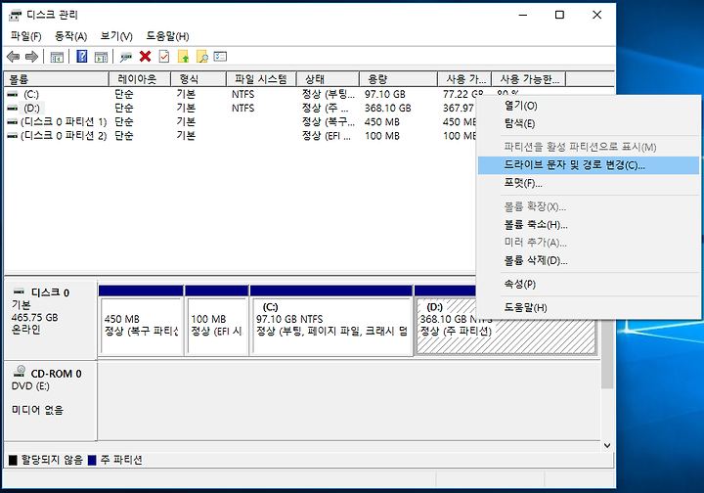Image resolution: width=704 pixels, height=493 pixels.
Task: Click grayed 파티션을 활성 파티션으로 표시(M) entry
Action: 589,147
